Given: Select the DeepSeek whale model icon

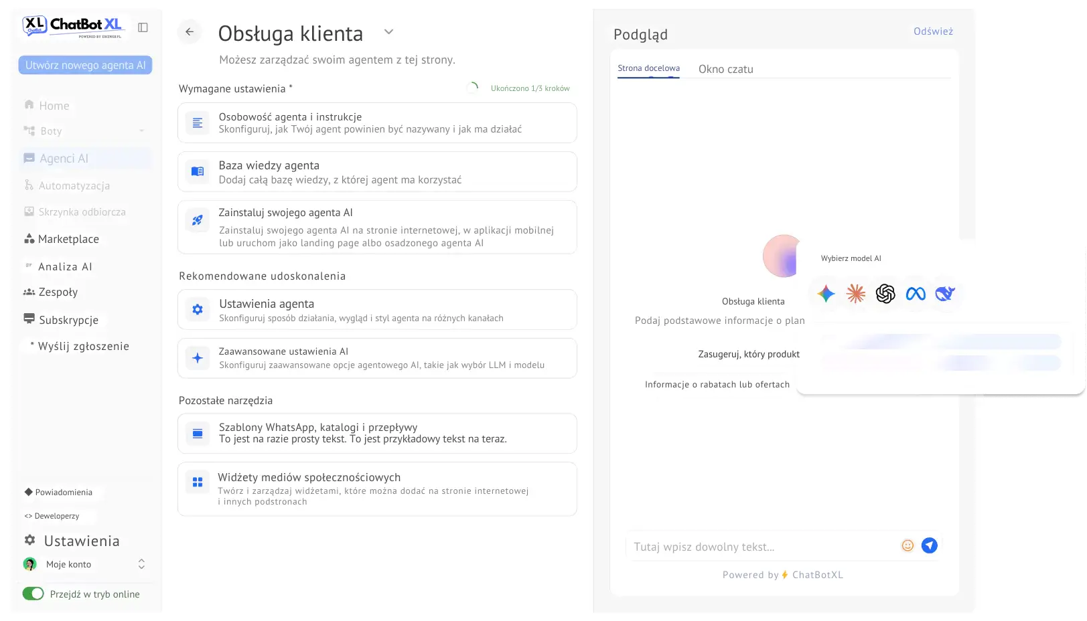Looking at the screenshot, I should pyautogui.click(x=945, y=293).
